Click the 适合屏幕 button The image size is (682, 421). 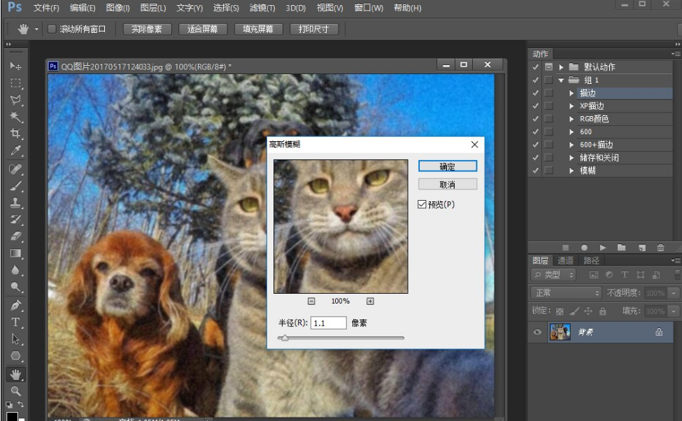pyautogui.click(x=202, y=29)
